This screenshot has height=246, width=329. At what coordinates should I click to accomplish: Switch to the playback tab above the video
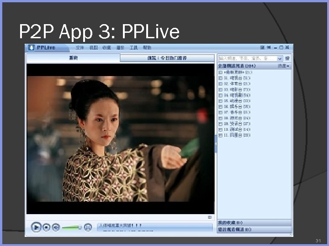click(x=73, y=58)
